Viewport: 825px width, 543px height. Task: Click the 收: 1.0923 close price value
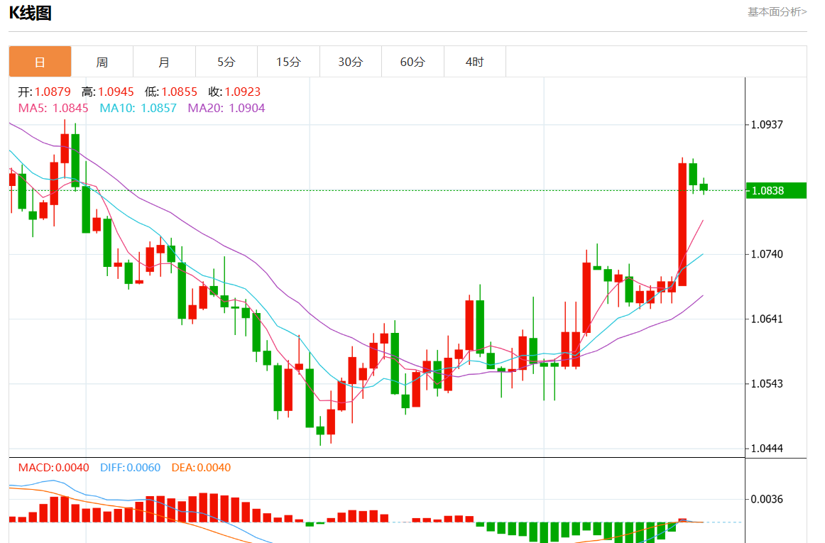[235, 92]
